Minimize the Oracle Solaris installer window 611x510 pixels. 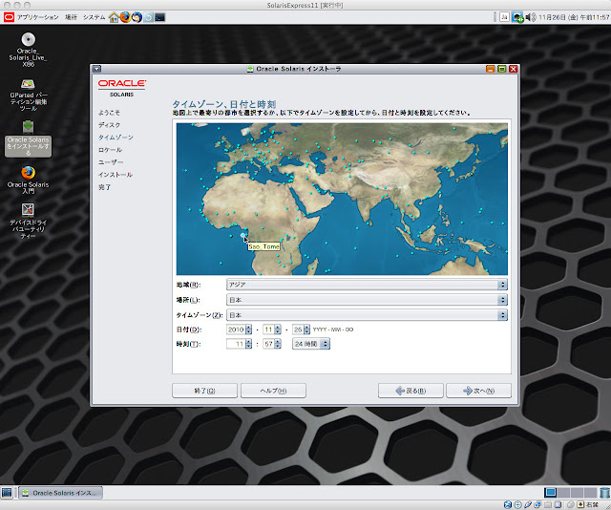tap(490, 69)
